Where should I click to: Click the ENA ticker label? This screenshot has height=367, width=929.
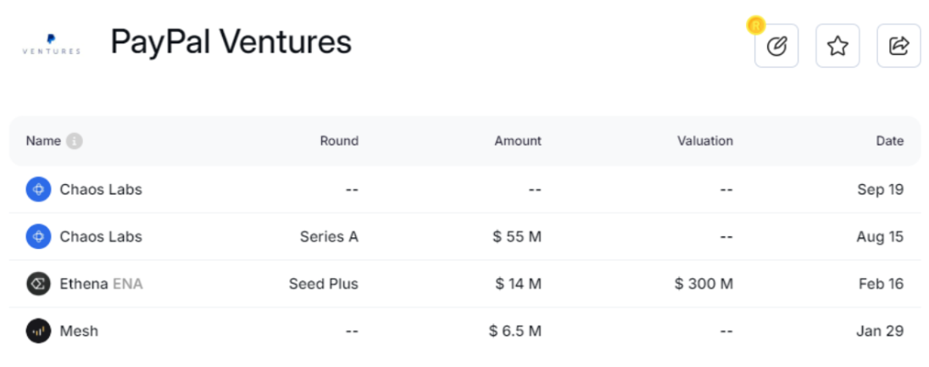tap(128, 284)
